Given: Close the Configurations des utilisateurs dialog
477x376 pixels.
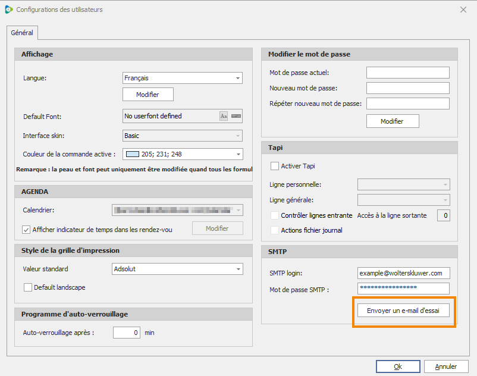Looking at the screenshot, I should point(463,10).
